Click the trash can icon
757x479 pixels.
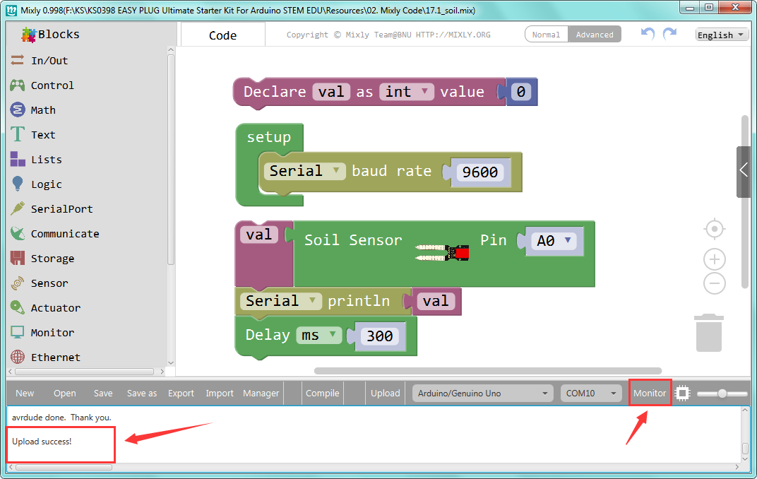709,333
